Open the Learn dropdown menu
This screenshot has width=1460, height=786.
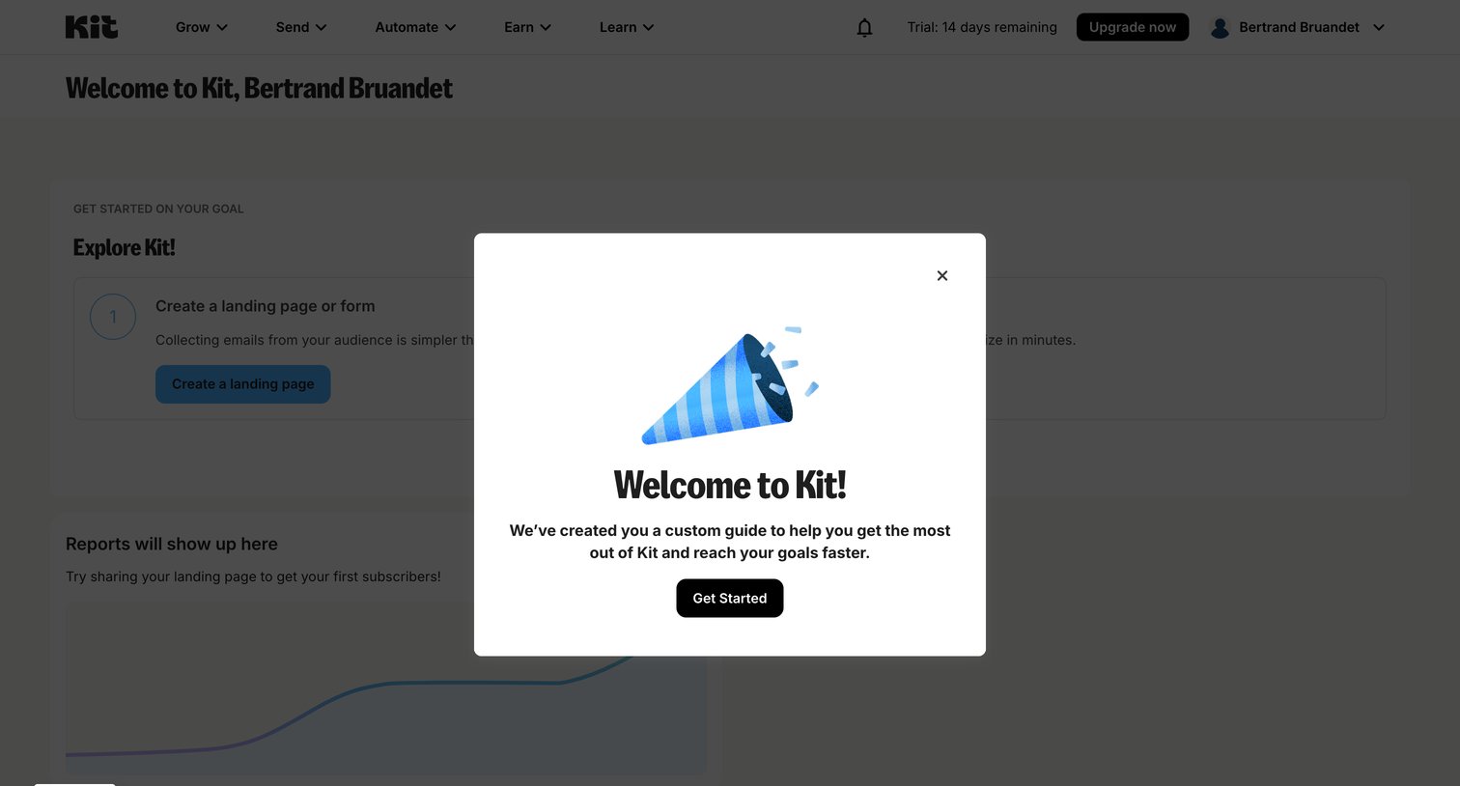627,27
